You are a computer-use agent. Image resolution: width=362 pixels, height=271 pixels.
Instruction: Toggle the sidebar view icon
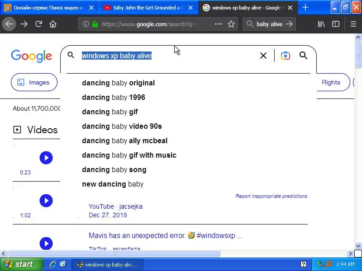(x=336, y=24)
